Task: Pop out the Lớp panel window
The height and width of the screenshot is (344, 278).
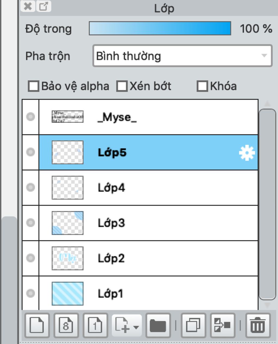Action: [x=44, y=6]
